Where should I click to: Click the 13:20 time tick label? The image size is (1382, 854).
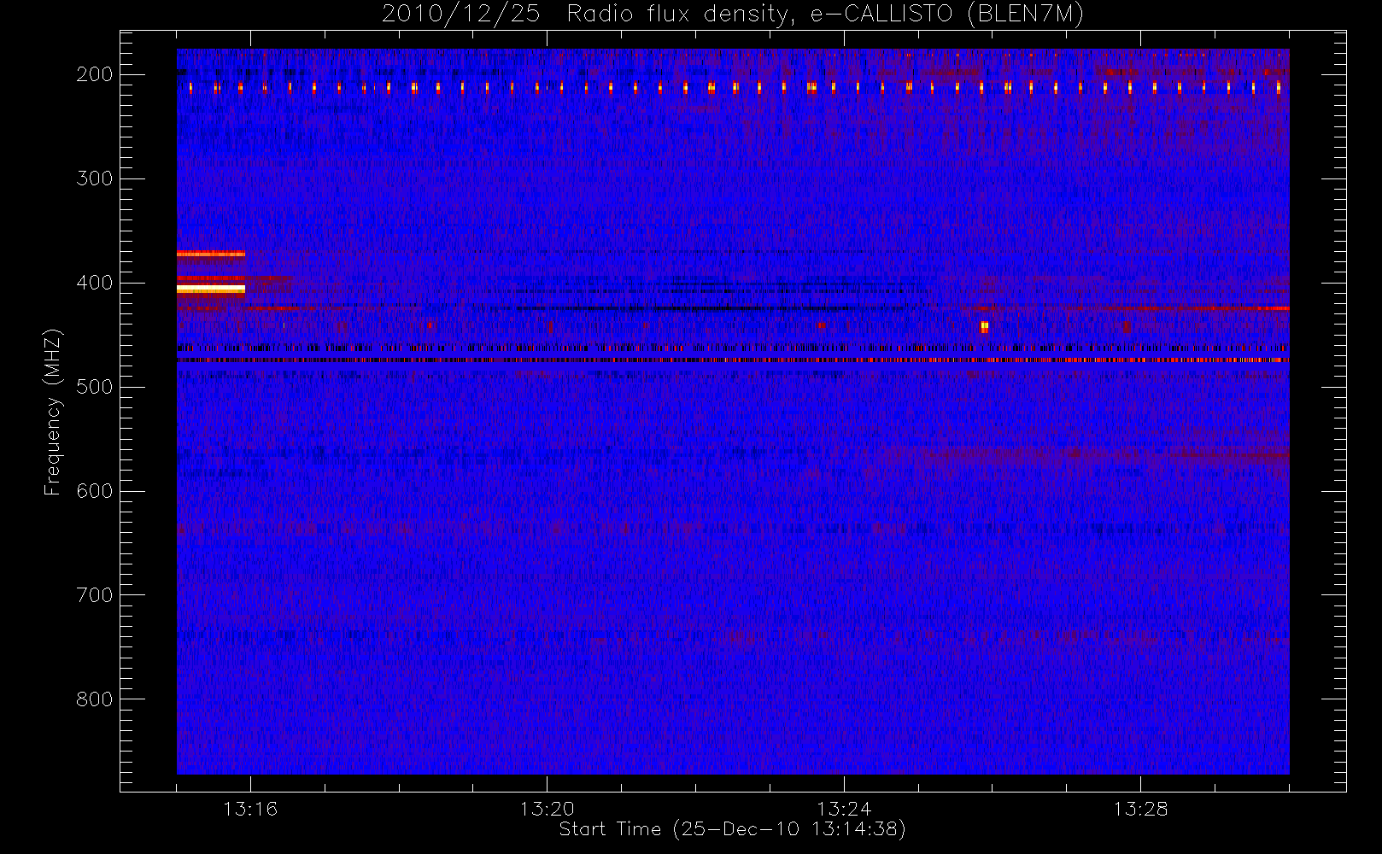pos(547,809)
